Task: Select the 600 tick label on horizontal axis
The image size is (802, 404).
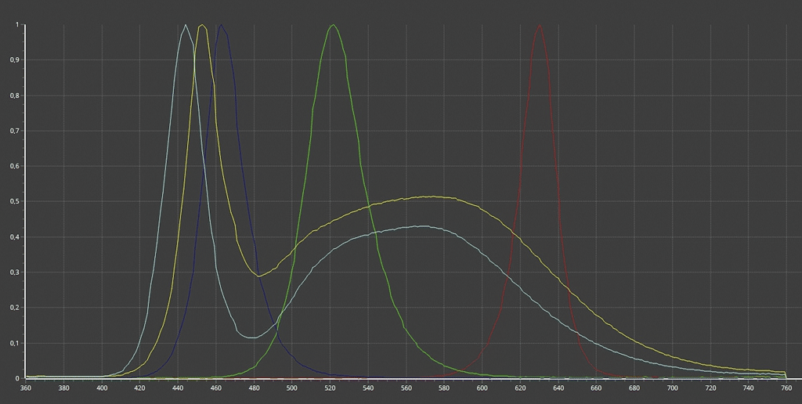Action: [482, 388]
